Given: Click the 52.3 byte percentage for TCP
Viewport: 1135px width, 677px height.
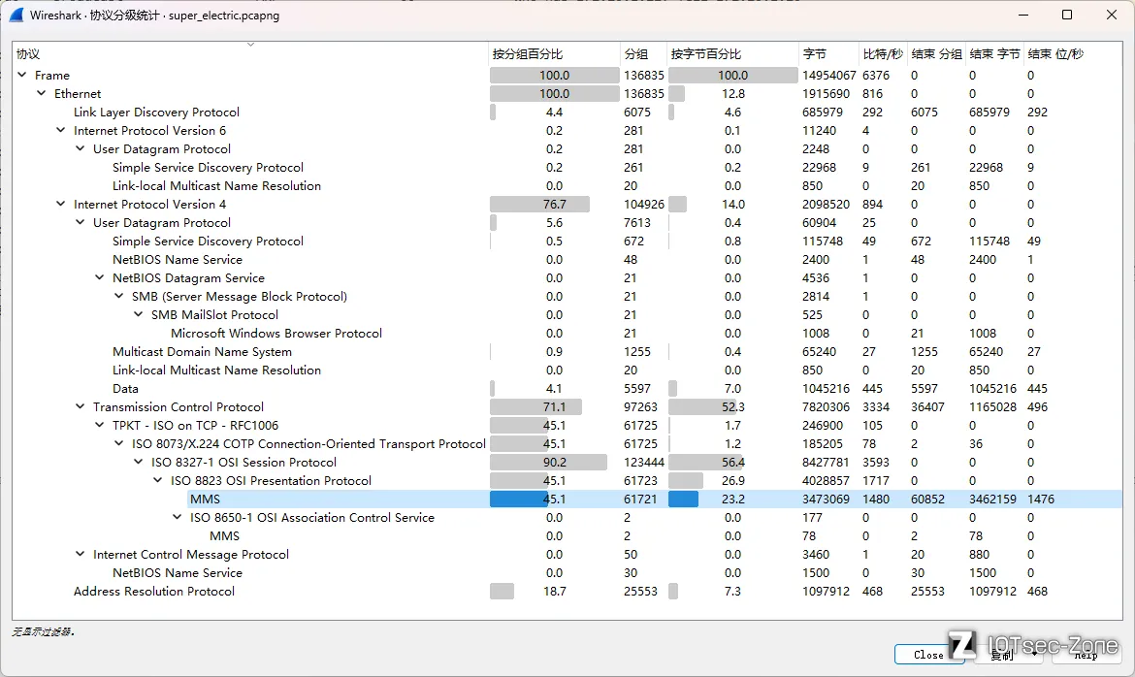Looking at the screenshot, I should (x=732, y=407).
